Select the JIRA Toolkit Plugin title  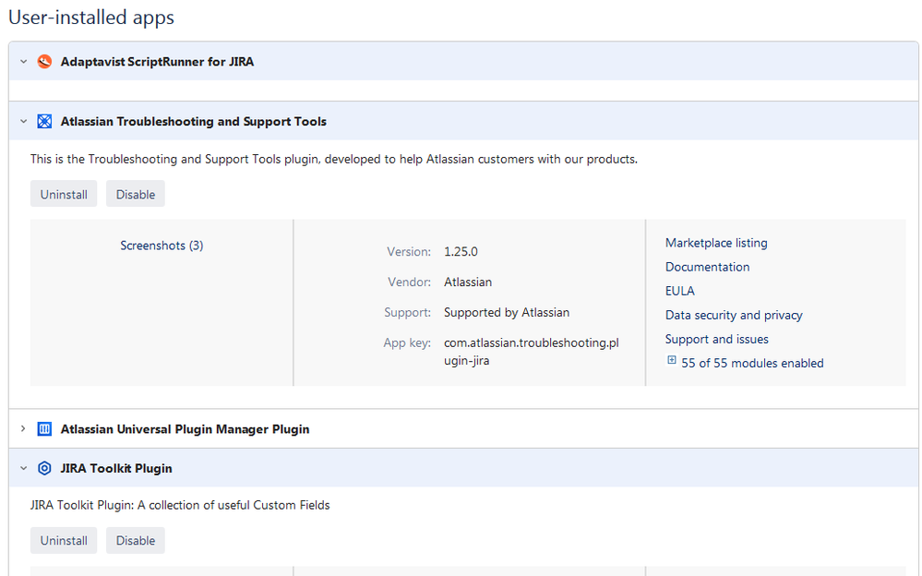coord(116,469)
